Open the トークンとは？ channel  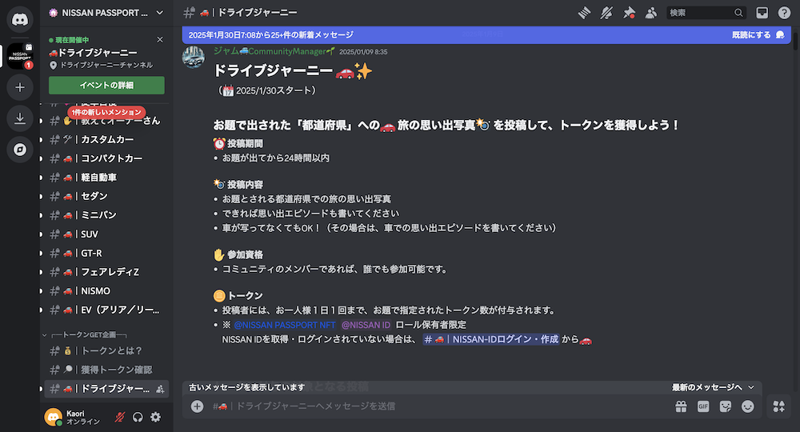click(x=106, y=350)
